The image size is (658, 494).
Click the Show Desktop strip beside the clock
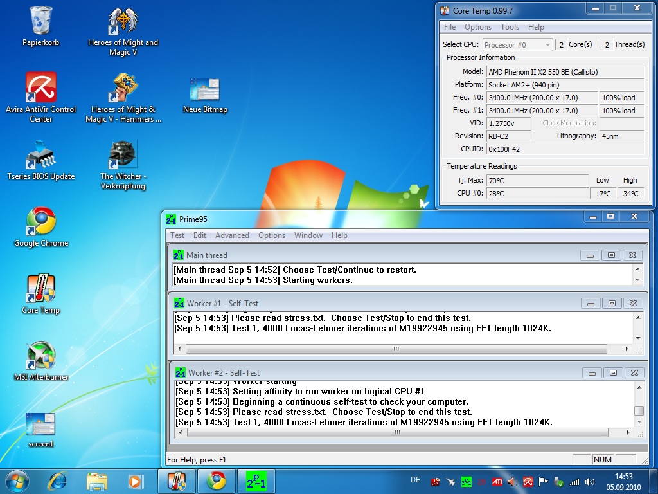[x=654, y=481]
